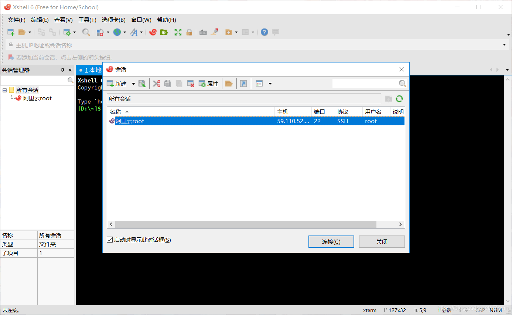Image resolution: width=512 pixels, height=315 pixels.
Task: Sort by the 名称 column header
Action: [191, 112]
